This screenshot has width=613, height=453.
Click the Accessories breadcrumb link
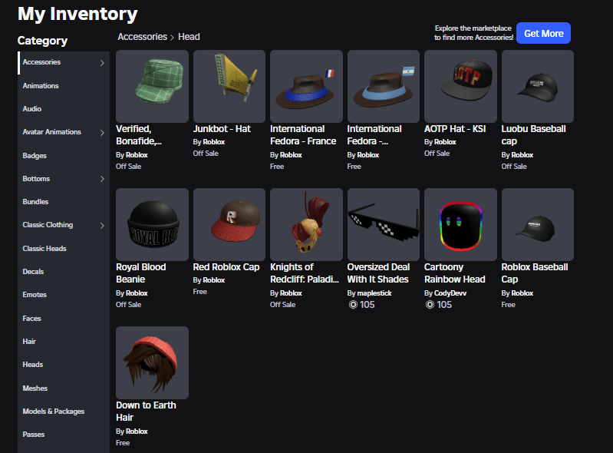142,37
